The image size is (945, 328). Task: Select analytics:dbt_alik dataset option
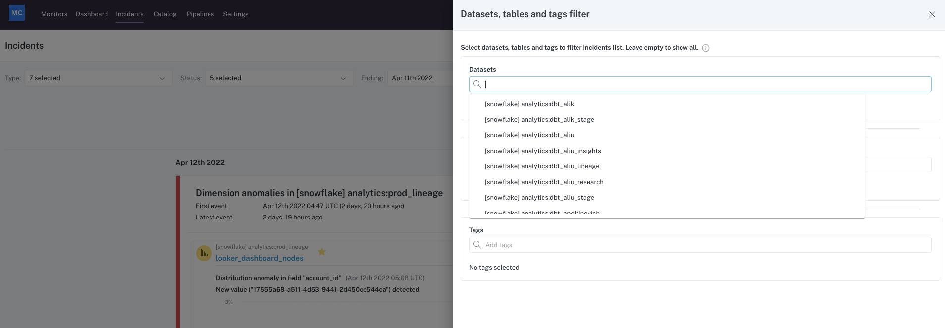529,104
